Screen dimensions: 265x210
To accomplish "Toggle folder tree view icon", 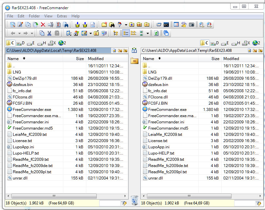I will tap(116, 33).
